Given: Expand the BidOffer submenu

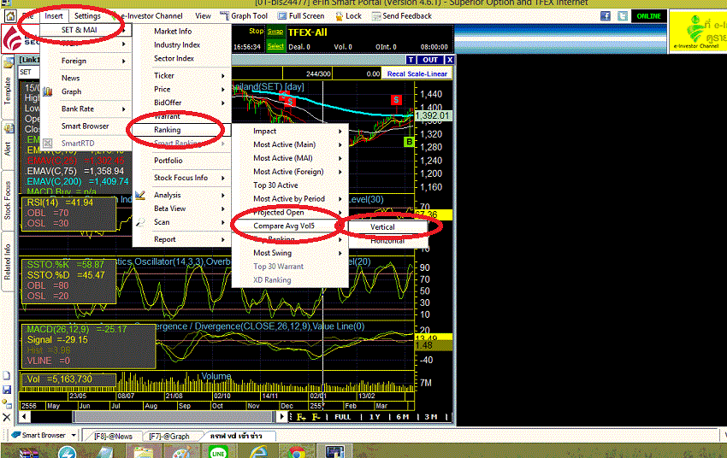Looking at the screenshot, I should point(181,103).
